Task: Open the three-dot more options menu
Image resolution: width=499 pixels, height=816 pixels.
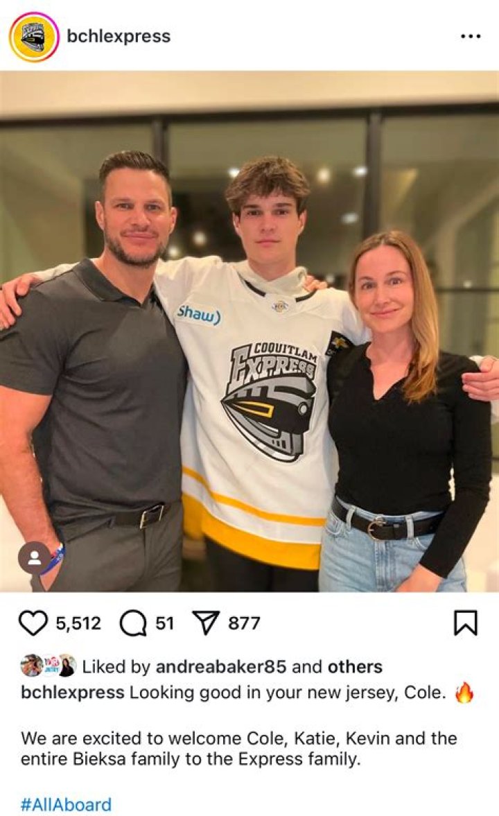Action: (x=471, y=37)
